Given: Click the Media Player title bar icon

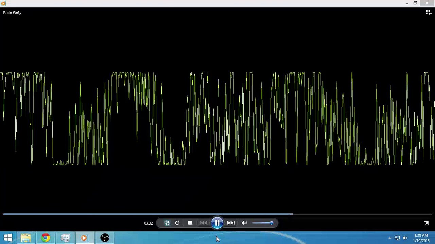Looking at the screenshot, I should pyautogui.click(x=3, y=3).
